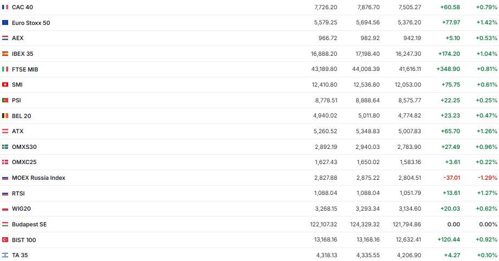Click the French flag icon beside CAC 40
Screen dimensions: 499x261
[5, 7]
